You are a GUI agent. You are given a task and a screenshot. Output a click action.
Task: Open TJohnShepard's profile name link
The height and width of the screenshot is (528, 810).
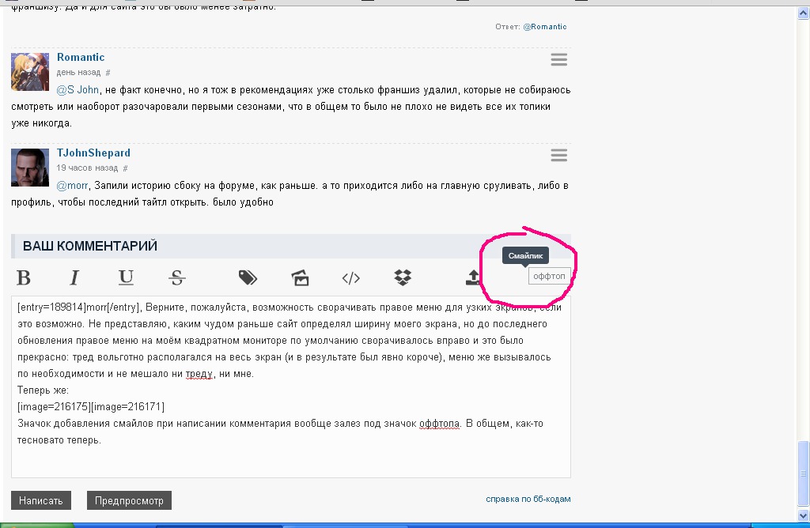(x=93, y=153)
